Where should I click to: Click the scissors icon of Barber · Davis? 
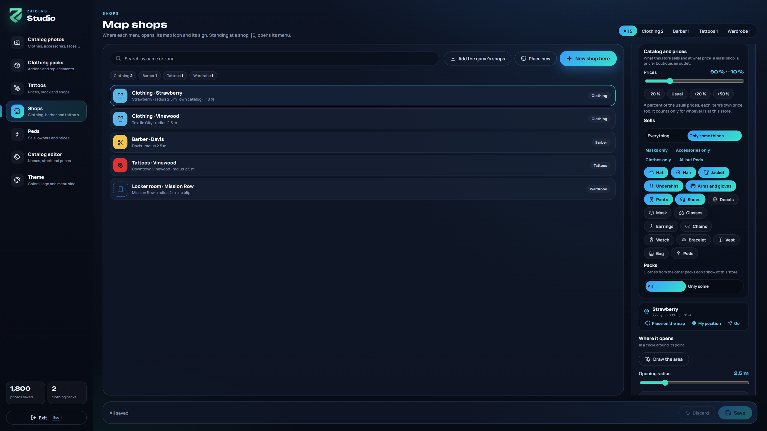tap(120, 142)
